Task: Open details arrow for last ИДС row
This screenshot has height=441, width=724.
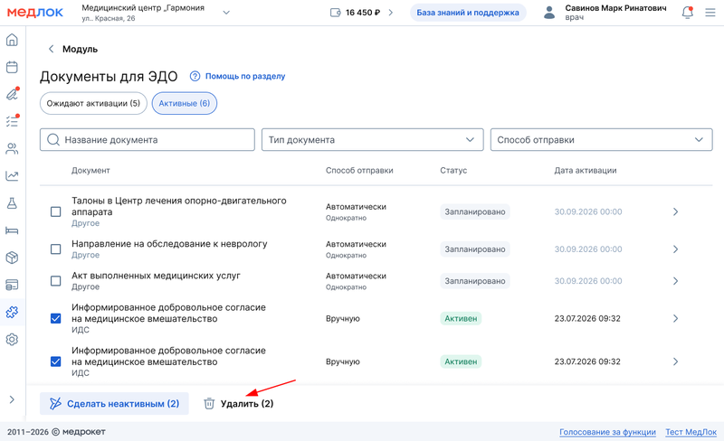Action: [x=675, y=361]
